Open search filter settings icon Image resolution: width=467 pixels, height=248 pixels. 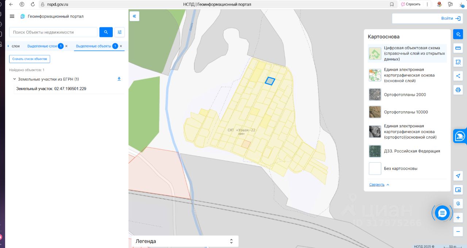click(x=120, y=32)
